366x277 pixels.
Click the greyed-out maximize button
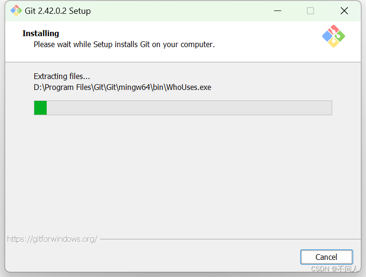coord(310,11)
